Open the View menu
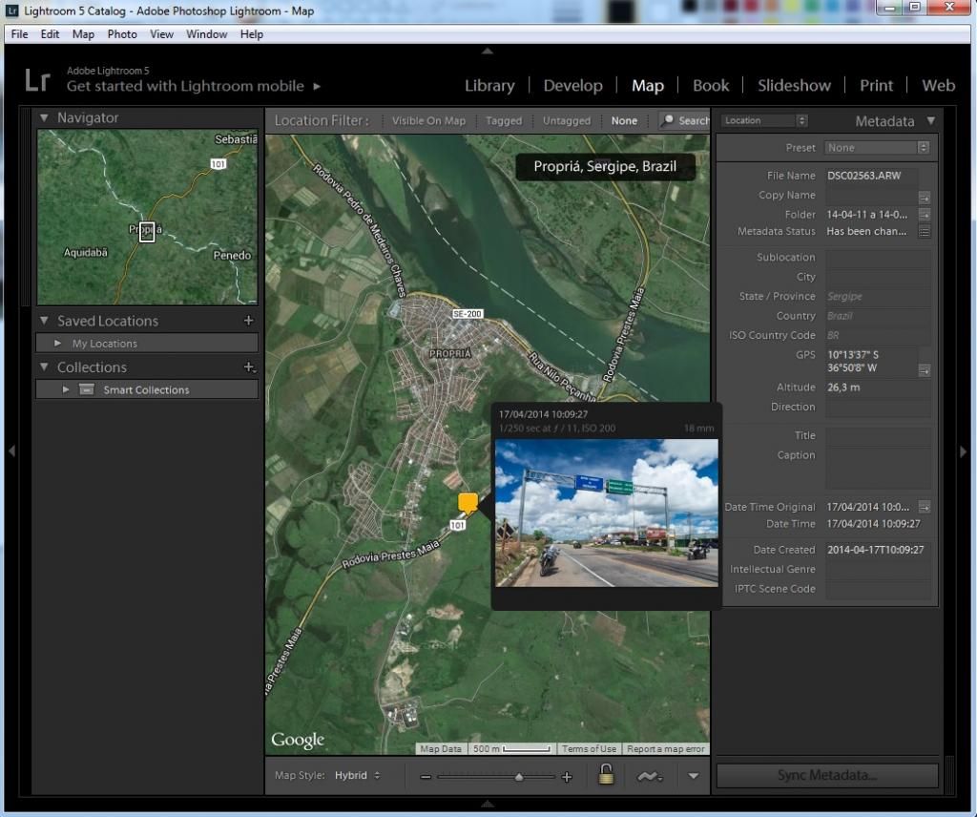 coord(161,34)
